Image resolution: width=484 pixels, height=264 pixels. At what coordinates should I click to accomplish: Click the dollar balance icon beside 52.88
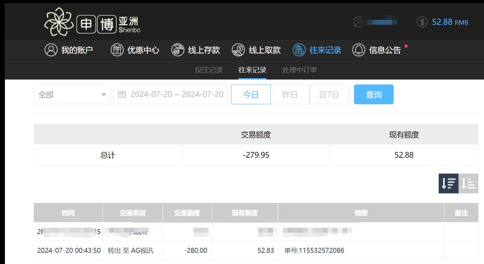pyautogui.click(x=422, y=21)
